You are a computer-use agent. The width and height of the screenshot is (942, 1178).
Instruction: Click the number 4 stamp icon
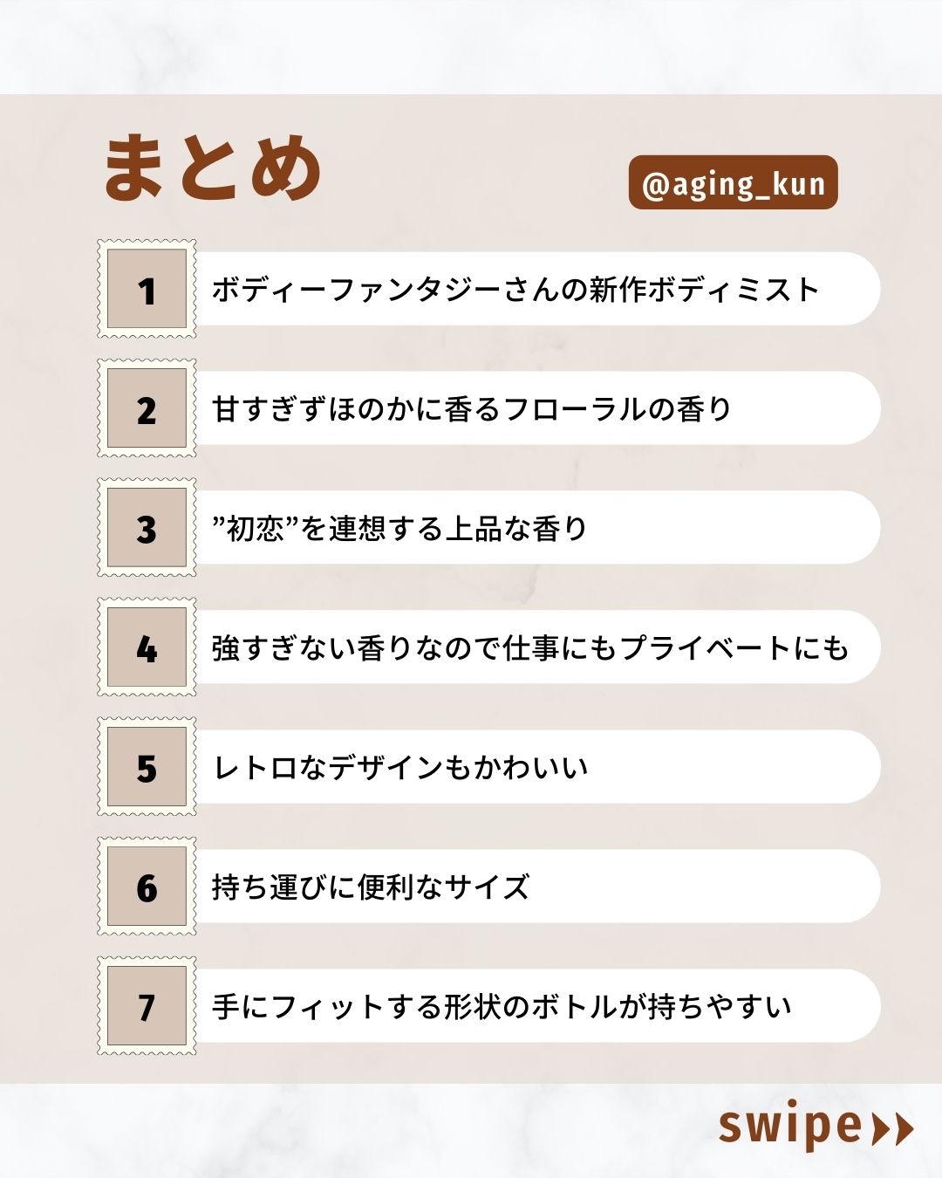pos(147,647)
